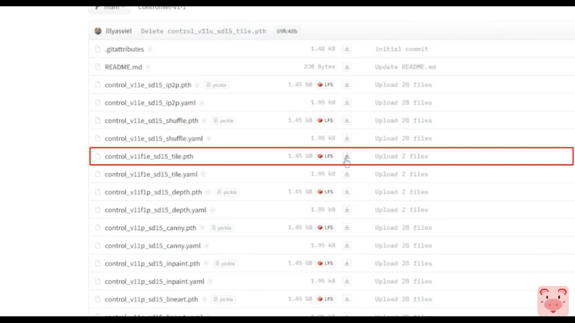The width and height of the screenshot is (575, 323).
Task: Click pickle badge on inpaint.pth row
Action: [225, 264]
